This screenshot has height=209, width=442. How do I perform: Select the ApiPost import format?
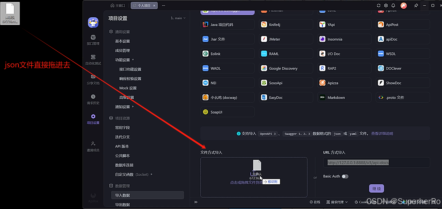(403, 25)
